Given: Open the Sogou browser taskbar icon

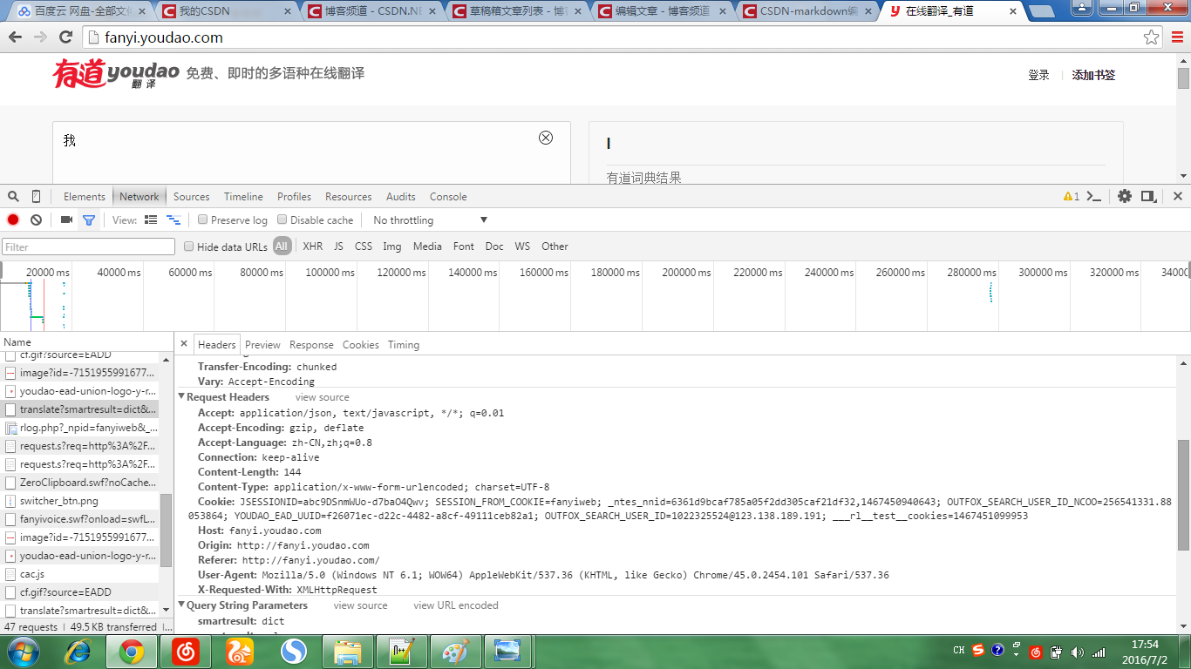Looking at the screenshot, I should (295, 651).
